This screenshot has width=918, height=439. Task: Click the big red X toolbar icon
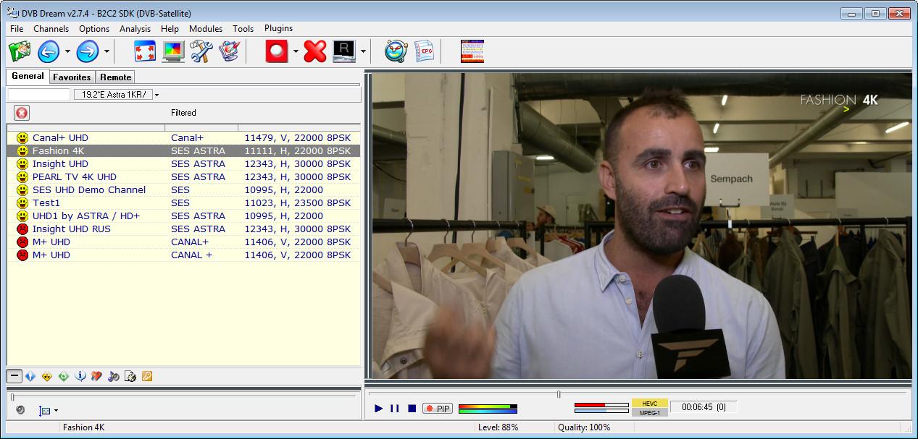[315, 51]
